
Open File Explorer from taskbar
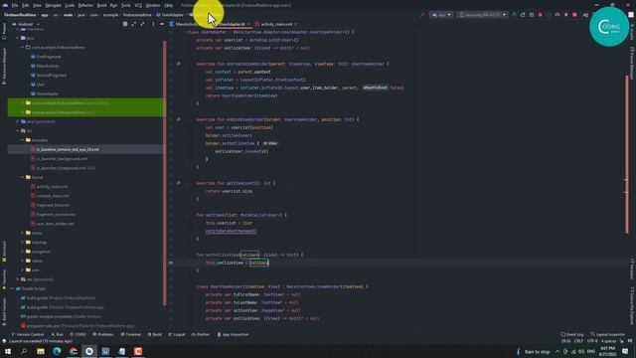pos(41,351)
